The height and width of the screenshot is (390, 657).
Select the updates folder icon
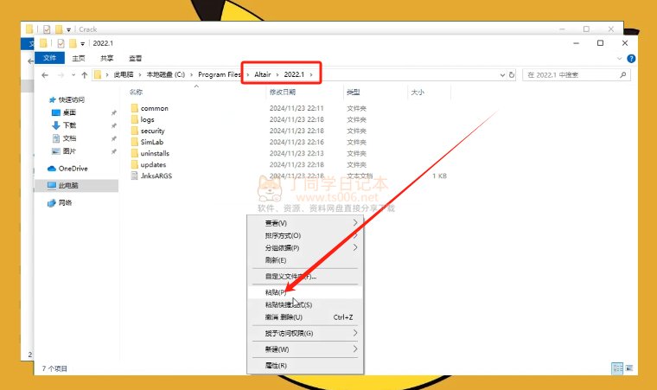pos(135,165)
